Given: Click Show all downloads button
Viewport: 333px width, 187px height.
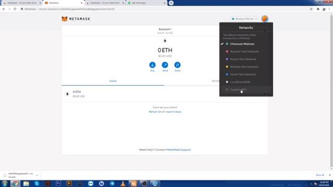Looking at the screenshot, I should pos(320,175).
